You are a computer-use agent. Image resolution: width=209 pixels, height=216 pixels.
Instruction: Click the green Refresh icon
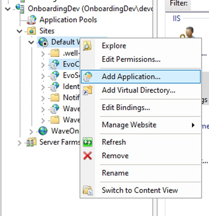[87, 142]
